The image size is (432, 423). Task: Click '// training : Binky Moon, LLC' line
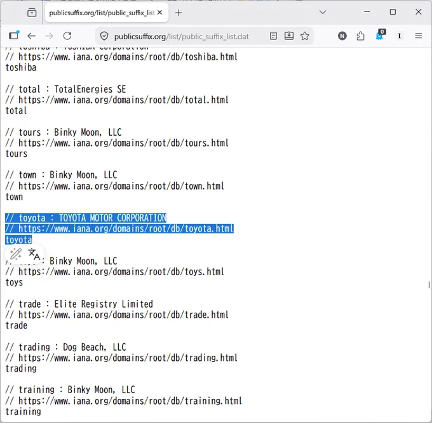tap(70, 390)
